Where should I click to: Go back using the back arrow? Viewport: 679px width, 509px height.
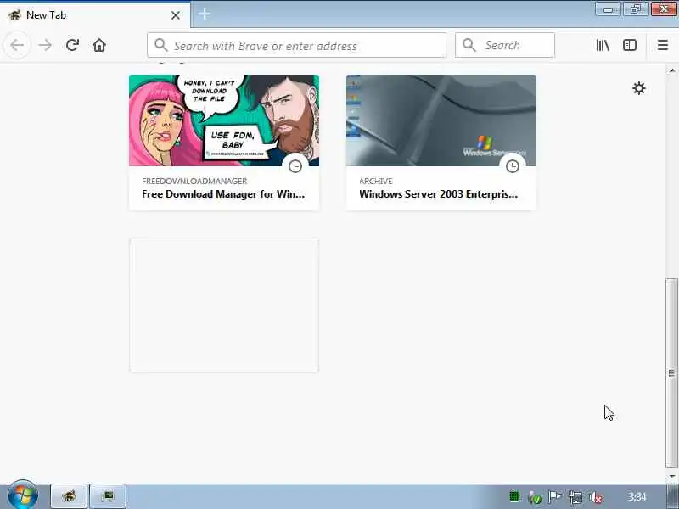click(x=17, y=45)
